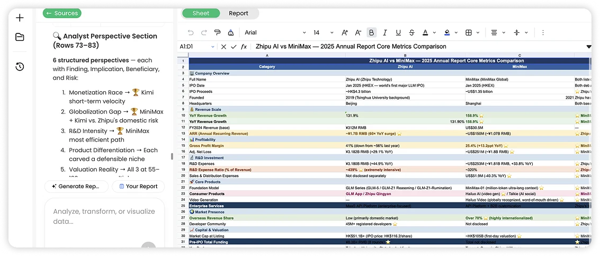Select the Overseas Revenue Share cell
This screenshot has height=256, width=600.
pyautogui.click(x=267, y=218)
